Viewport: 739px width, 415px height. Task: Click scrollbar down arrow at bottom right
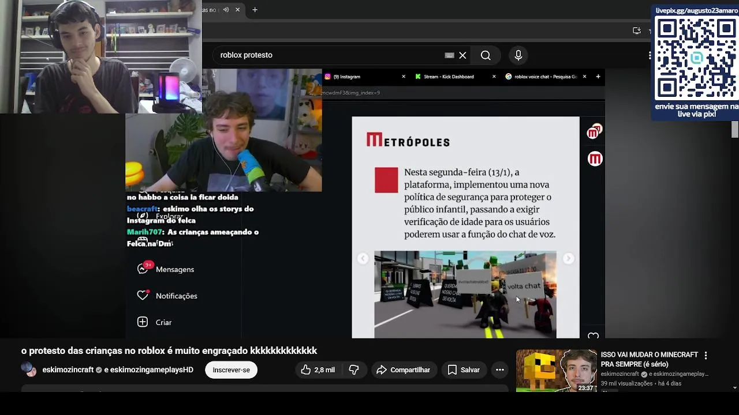click(735, 388)
